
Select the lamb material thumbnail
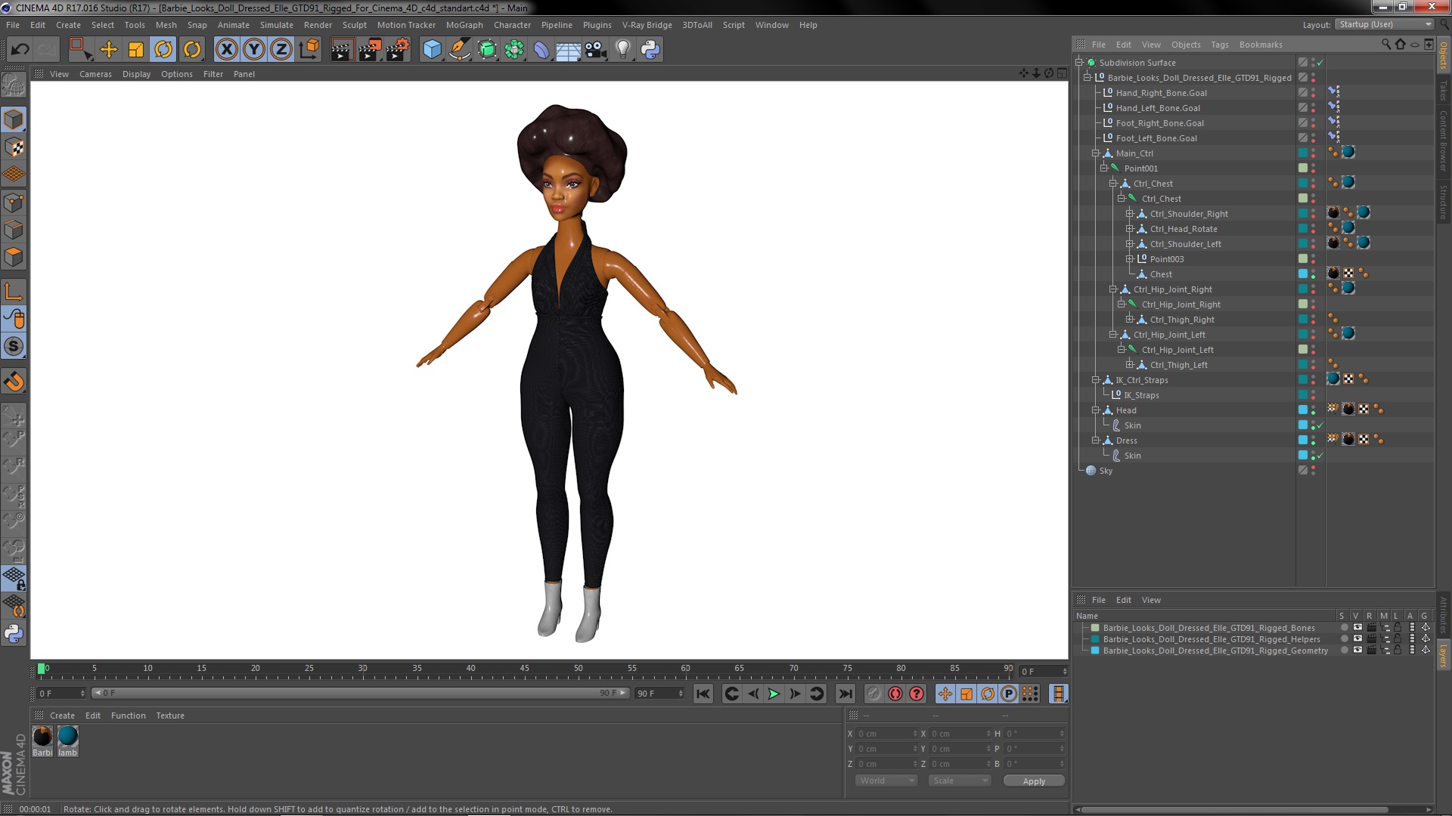point(67,737)
